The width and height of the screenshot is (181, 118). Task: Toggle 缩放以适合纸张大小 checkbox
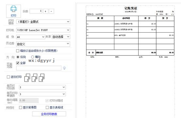coord(18,51)
